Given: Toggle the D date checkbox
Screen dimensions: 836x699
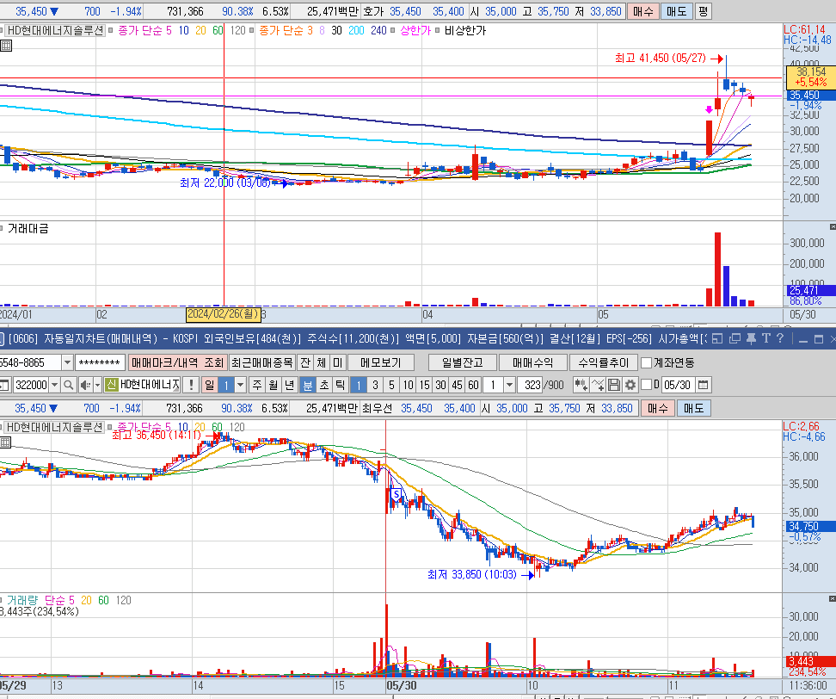Looking at the screenshot, I should coord(646,384).
